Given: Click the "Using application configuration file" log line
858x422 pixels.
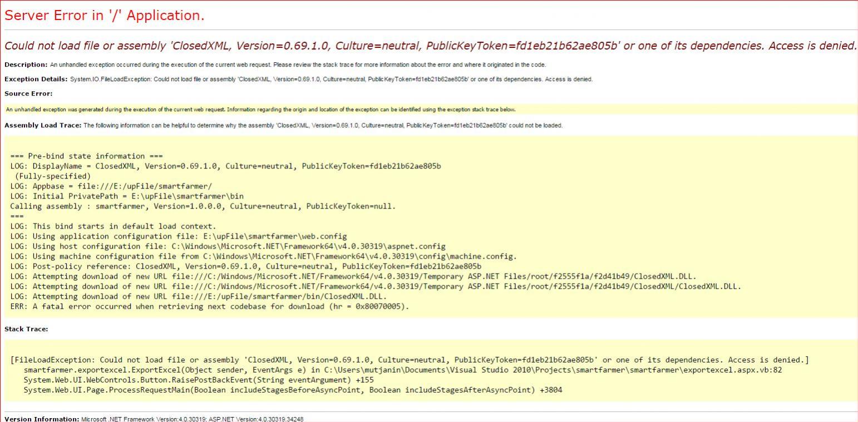Looking at the screenshot, I should point(178,236).
